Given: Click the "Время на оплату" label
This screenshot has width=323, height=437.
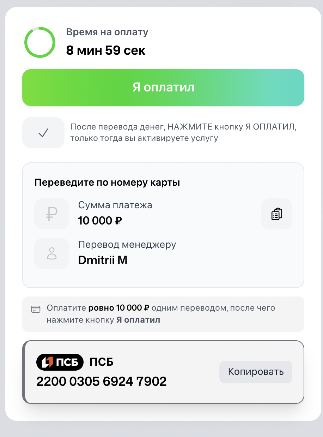Looking at the screenshot, I should pos(107,32).
